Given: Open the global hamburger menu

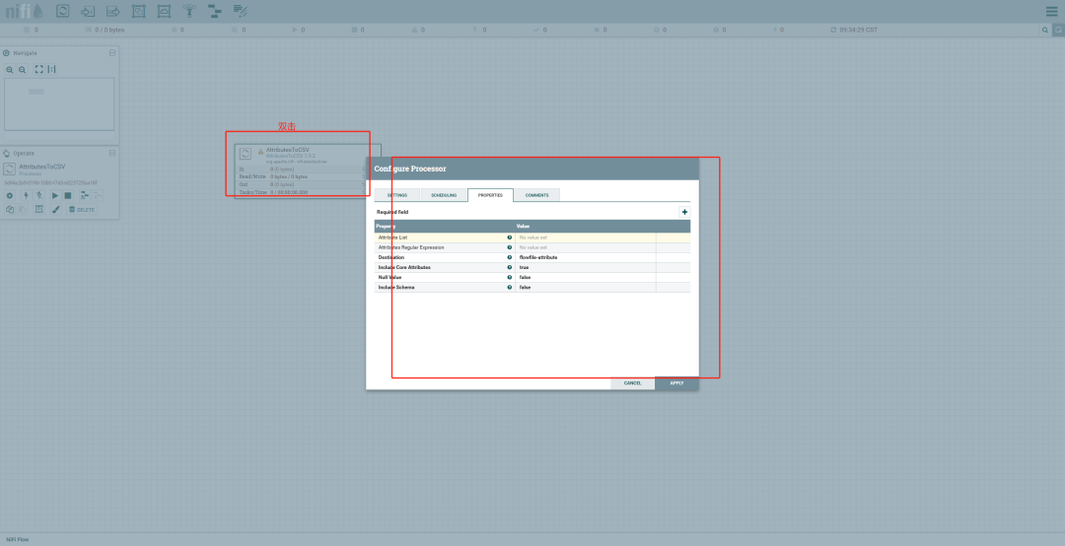Looking at the screenshot, I should coord(1051,11).
